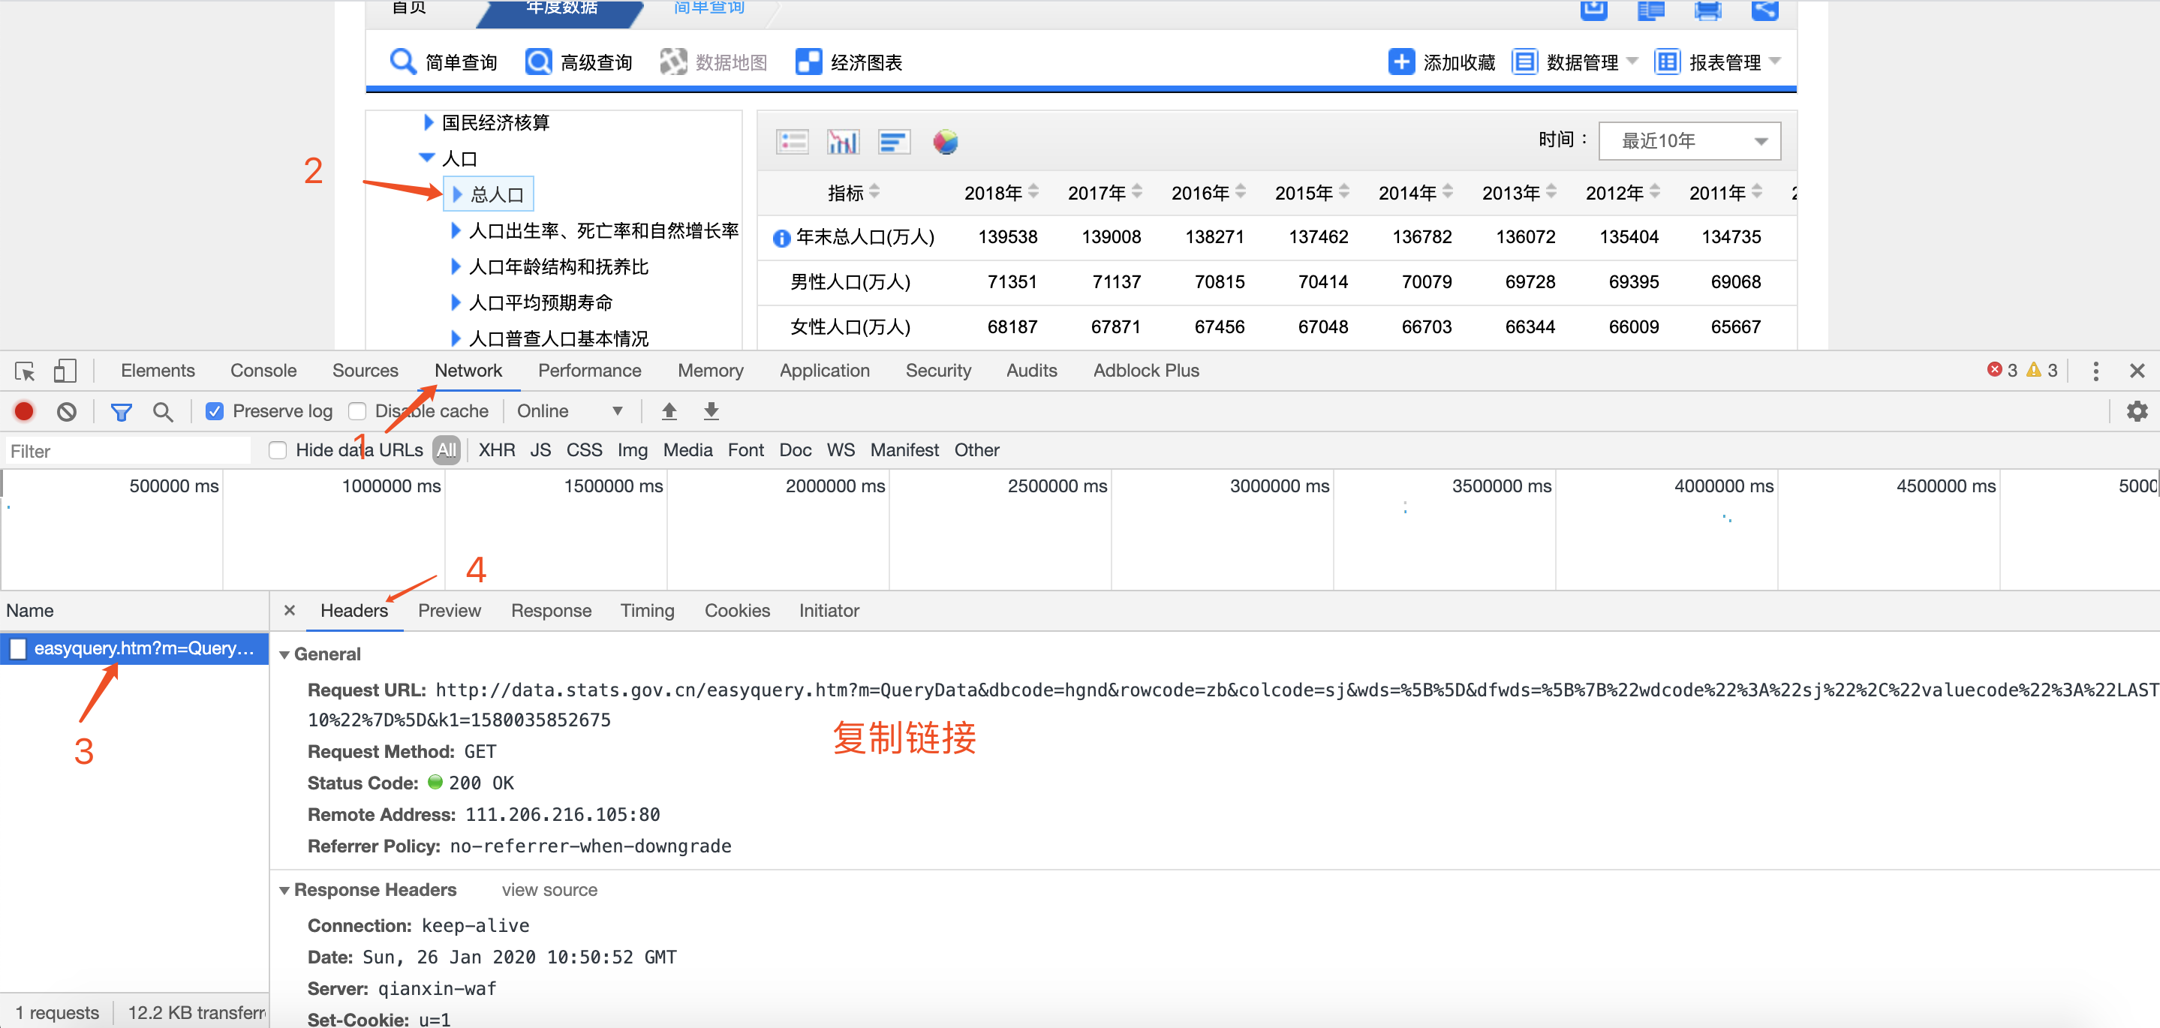
Task: Switch to the Console tab
Action: point(263,370)
